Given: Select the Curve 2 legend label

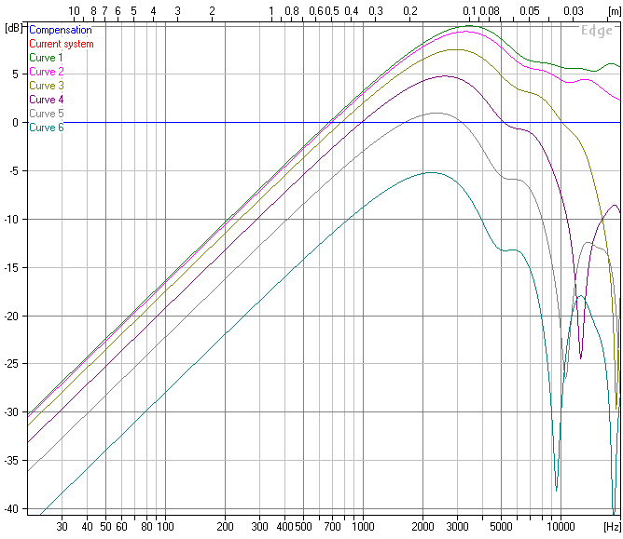Looking at the screenshot, I should [x=46, y=72].
